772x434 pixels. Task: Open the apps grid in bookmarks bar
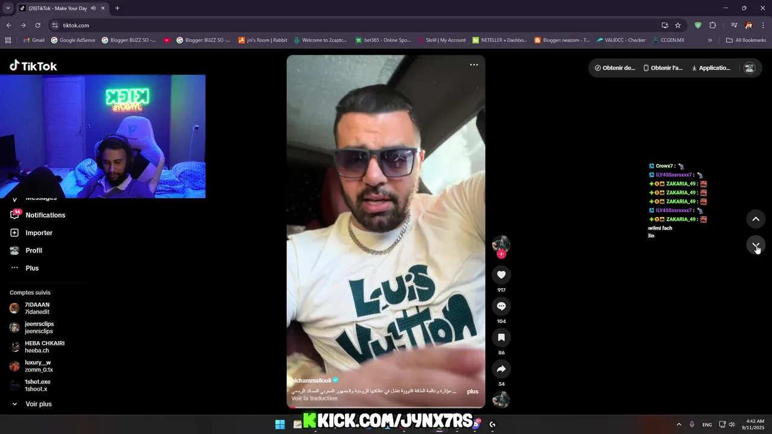pyautogui.click(x=8, y=40)
